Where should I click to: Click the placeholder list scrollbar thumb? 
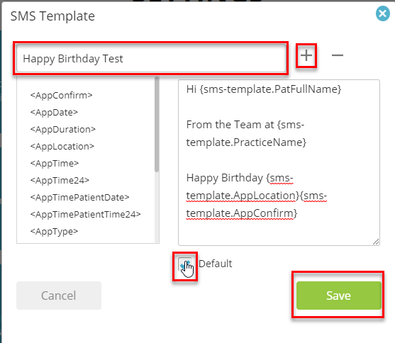[157, 125]
